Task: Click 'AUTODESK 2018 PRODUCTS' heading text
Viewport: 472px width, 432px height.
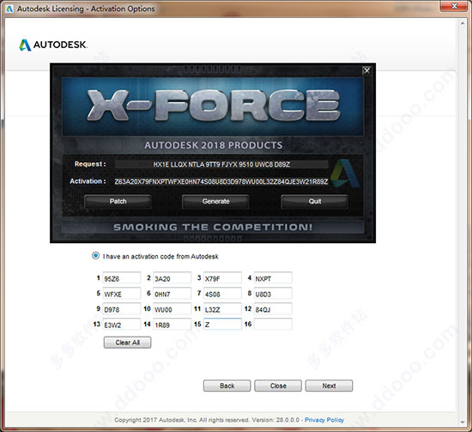Action: click(214, 145)
